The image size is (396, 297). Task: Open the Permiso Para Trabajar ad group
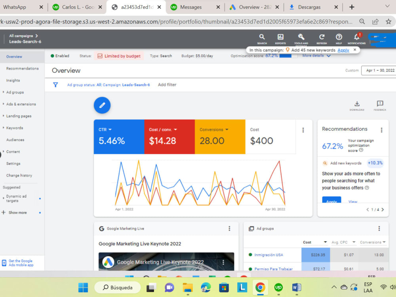(274, 269)
